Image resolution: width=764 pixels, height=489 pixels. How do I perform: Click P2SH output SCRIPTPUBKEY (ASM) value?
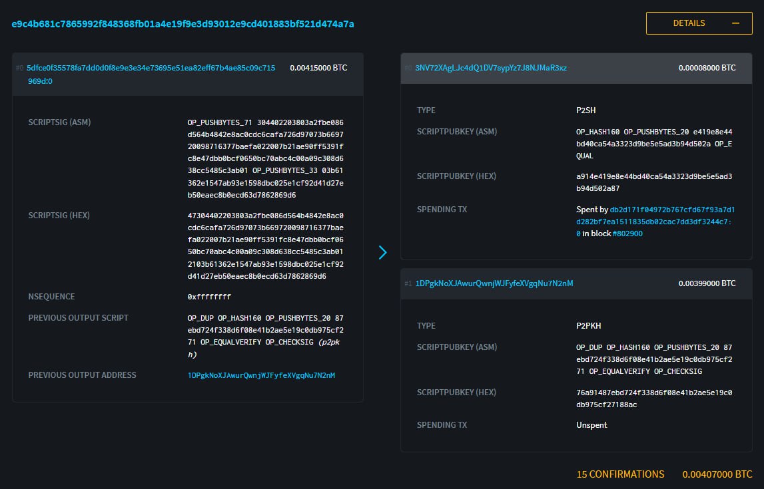pyautogui.click(x=654, y=144)
